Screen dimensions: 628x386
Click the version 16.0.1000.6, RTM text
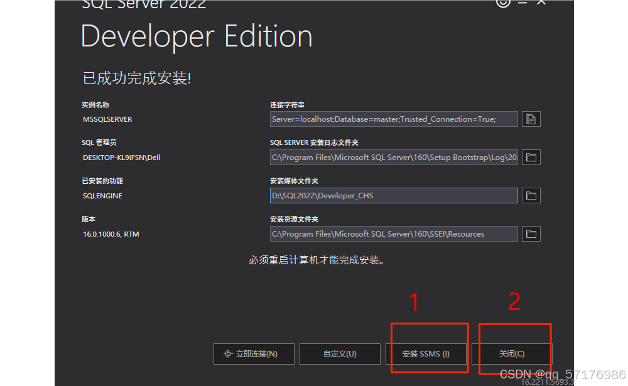[x=111, y=234]
